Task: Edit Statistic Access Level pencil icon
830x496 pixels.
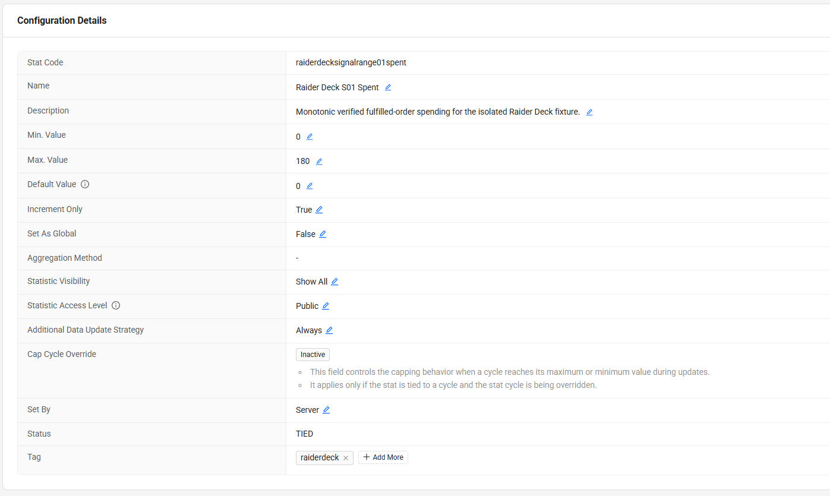Action: (x=326, y=306)
